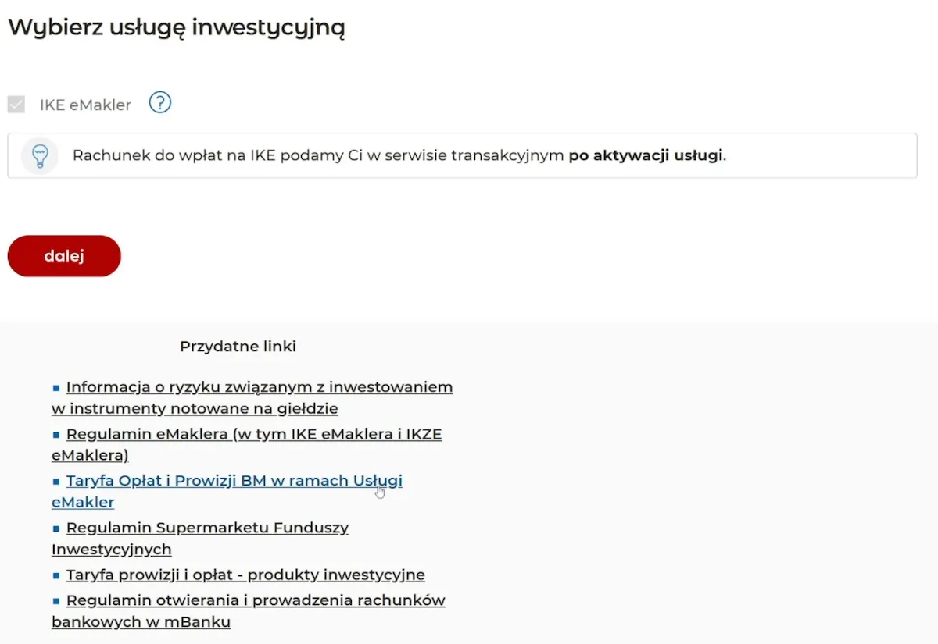Click the Przydatne linki section heading
938x644 pixels.
pyautogui.click(x=238, y=346)
